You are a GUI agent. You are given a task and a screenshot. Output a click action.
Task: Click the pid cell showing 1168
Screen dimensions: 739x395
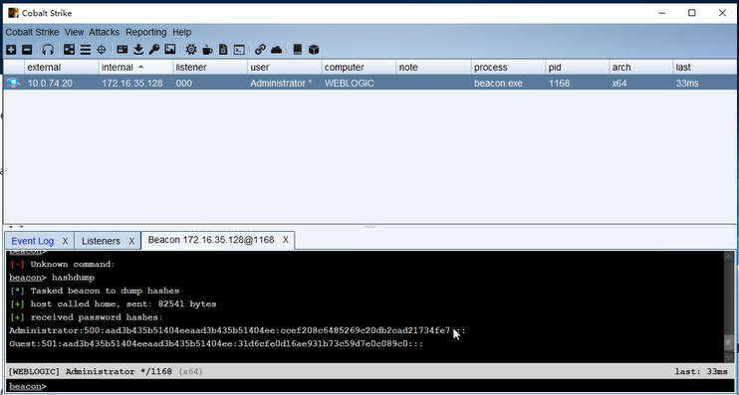coord(577,84)
